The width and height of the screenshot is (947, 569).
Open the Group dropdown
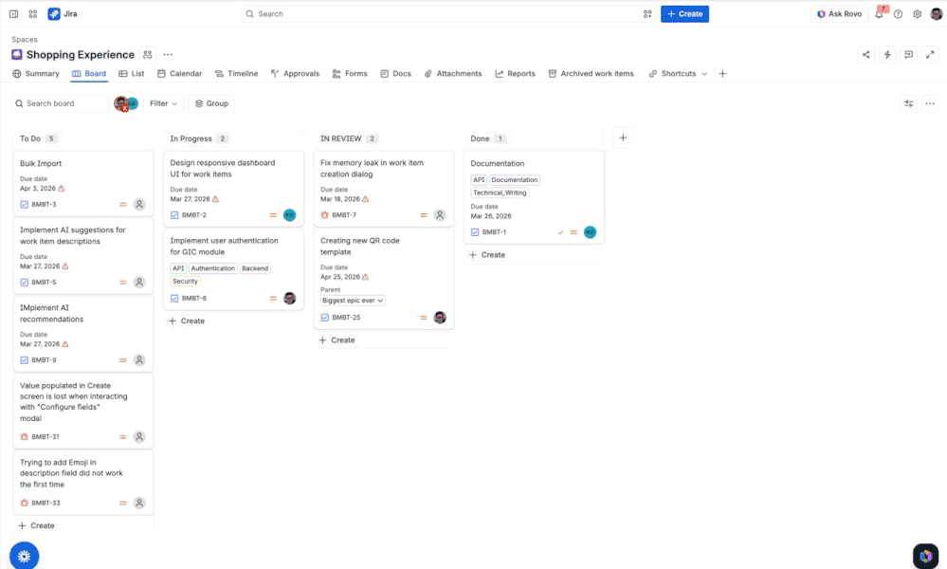click(211, 103)
